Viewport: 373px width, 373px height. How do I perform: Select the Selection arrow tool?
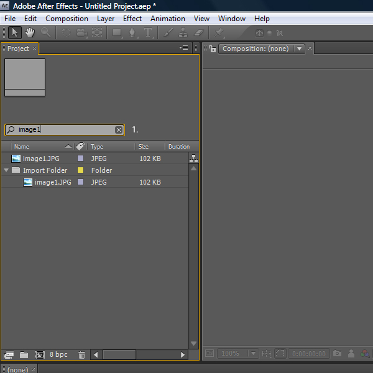(15, 32)
